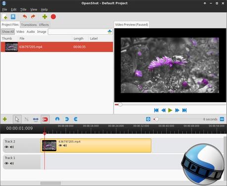Open the Title menu
This screenshot has width=227, height=186.
click(23, 9)
